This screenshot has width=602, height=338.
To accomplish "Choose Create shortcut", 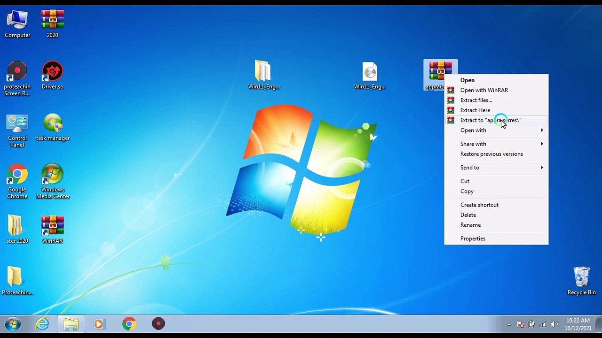I will pyautogui.click(x=496, y=205).
